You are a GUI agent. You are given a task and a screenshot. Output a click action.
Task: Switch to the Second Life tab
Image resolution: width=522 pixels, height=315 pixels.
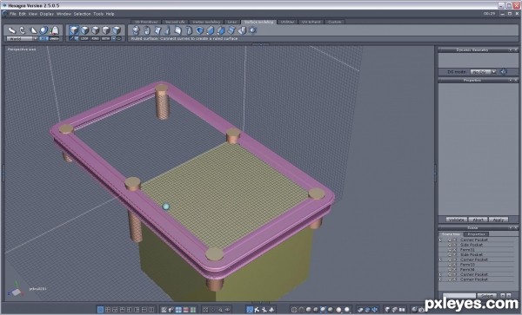pyautogui.click(x=175, y=22)
